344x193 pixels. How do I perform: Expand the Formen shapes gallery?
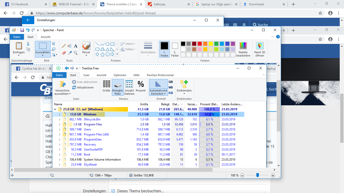[x=117, y=54]
